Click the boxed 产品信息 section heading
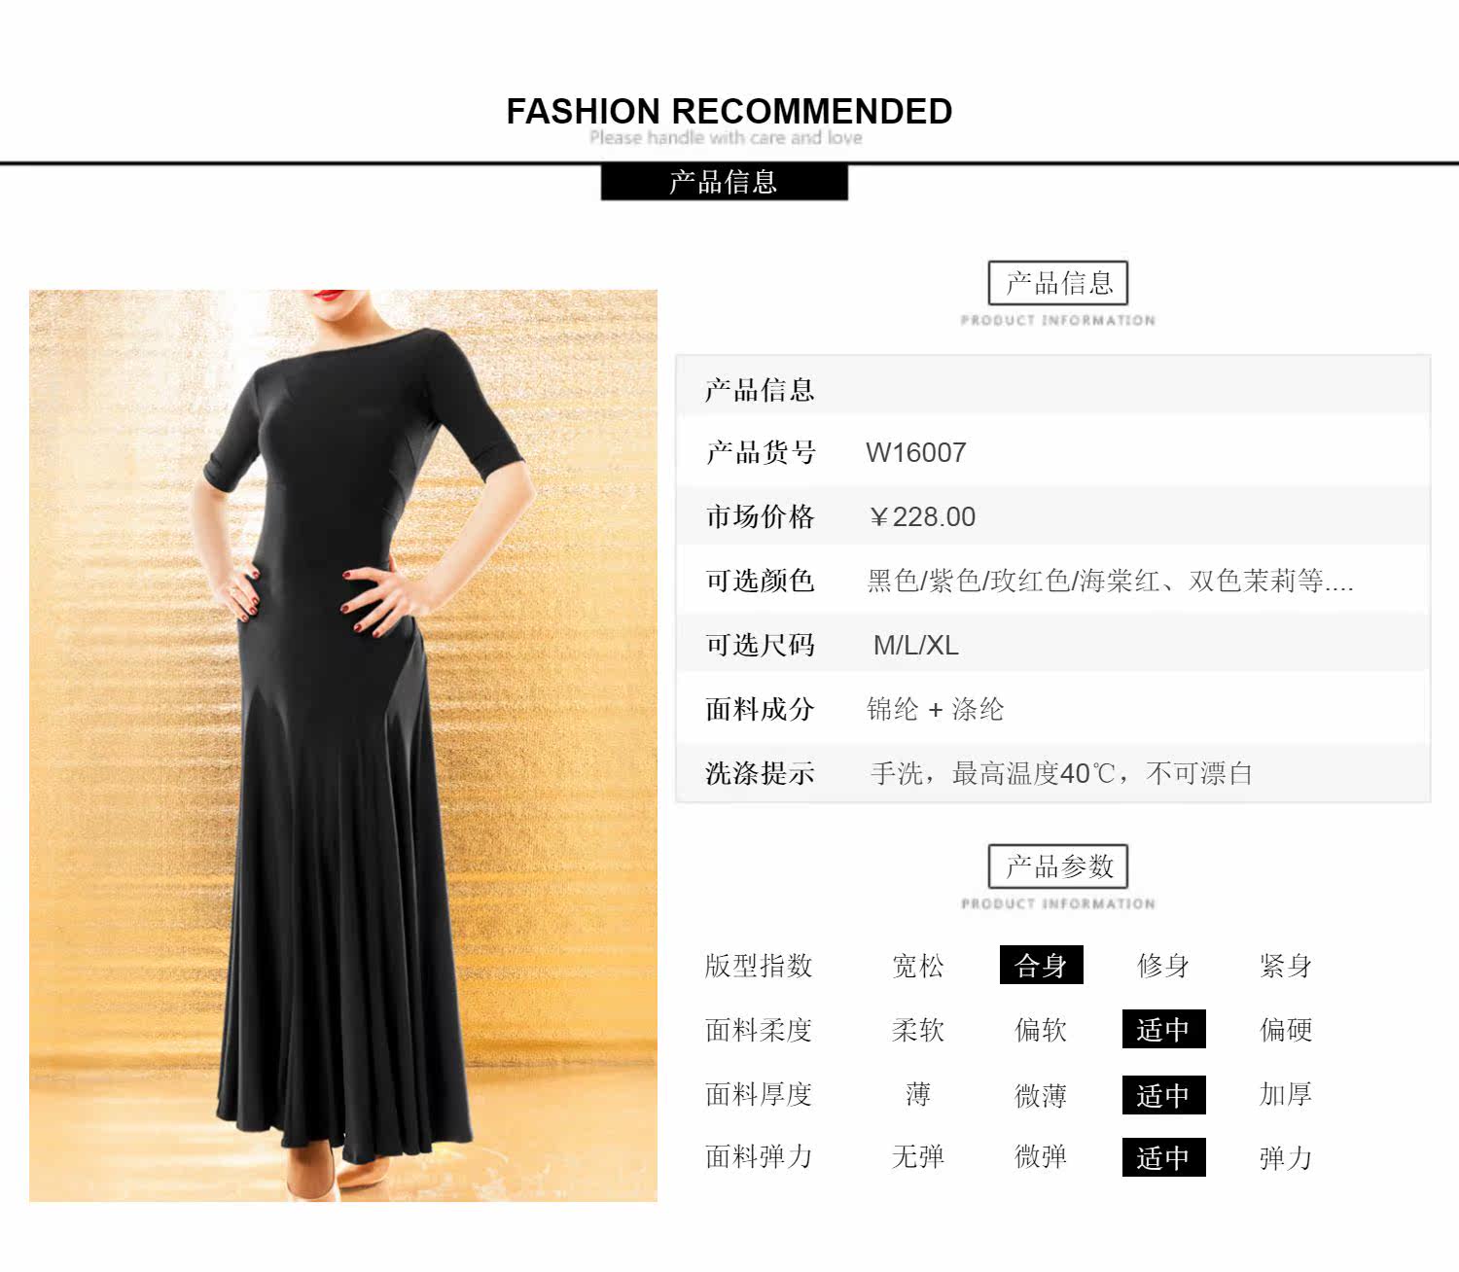This screenshot has width=1459, height=1272. tap(1058, 283)
